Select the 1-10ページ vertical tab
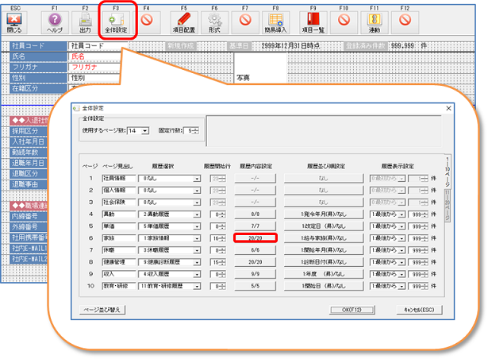Screen dimensions: 488x359 coord(449,176)
